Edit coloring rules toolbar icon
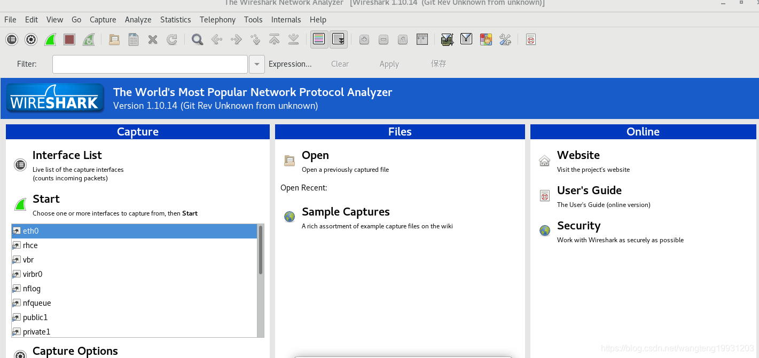 click(x=486, y=39)
